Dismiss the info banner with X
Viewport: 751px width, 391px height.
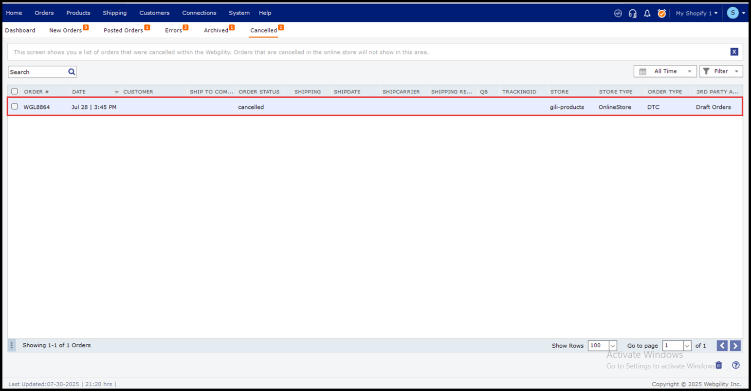[x=734, y=52]
